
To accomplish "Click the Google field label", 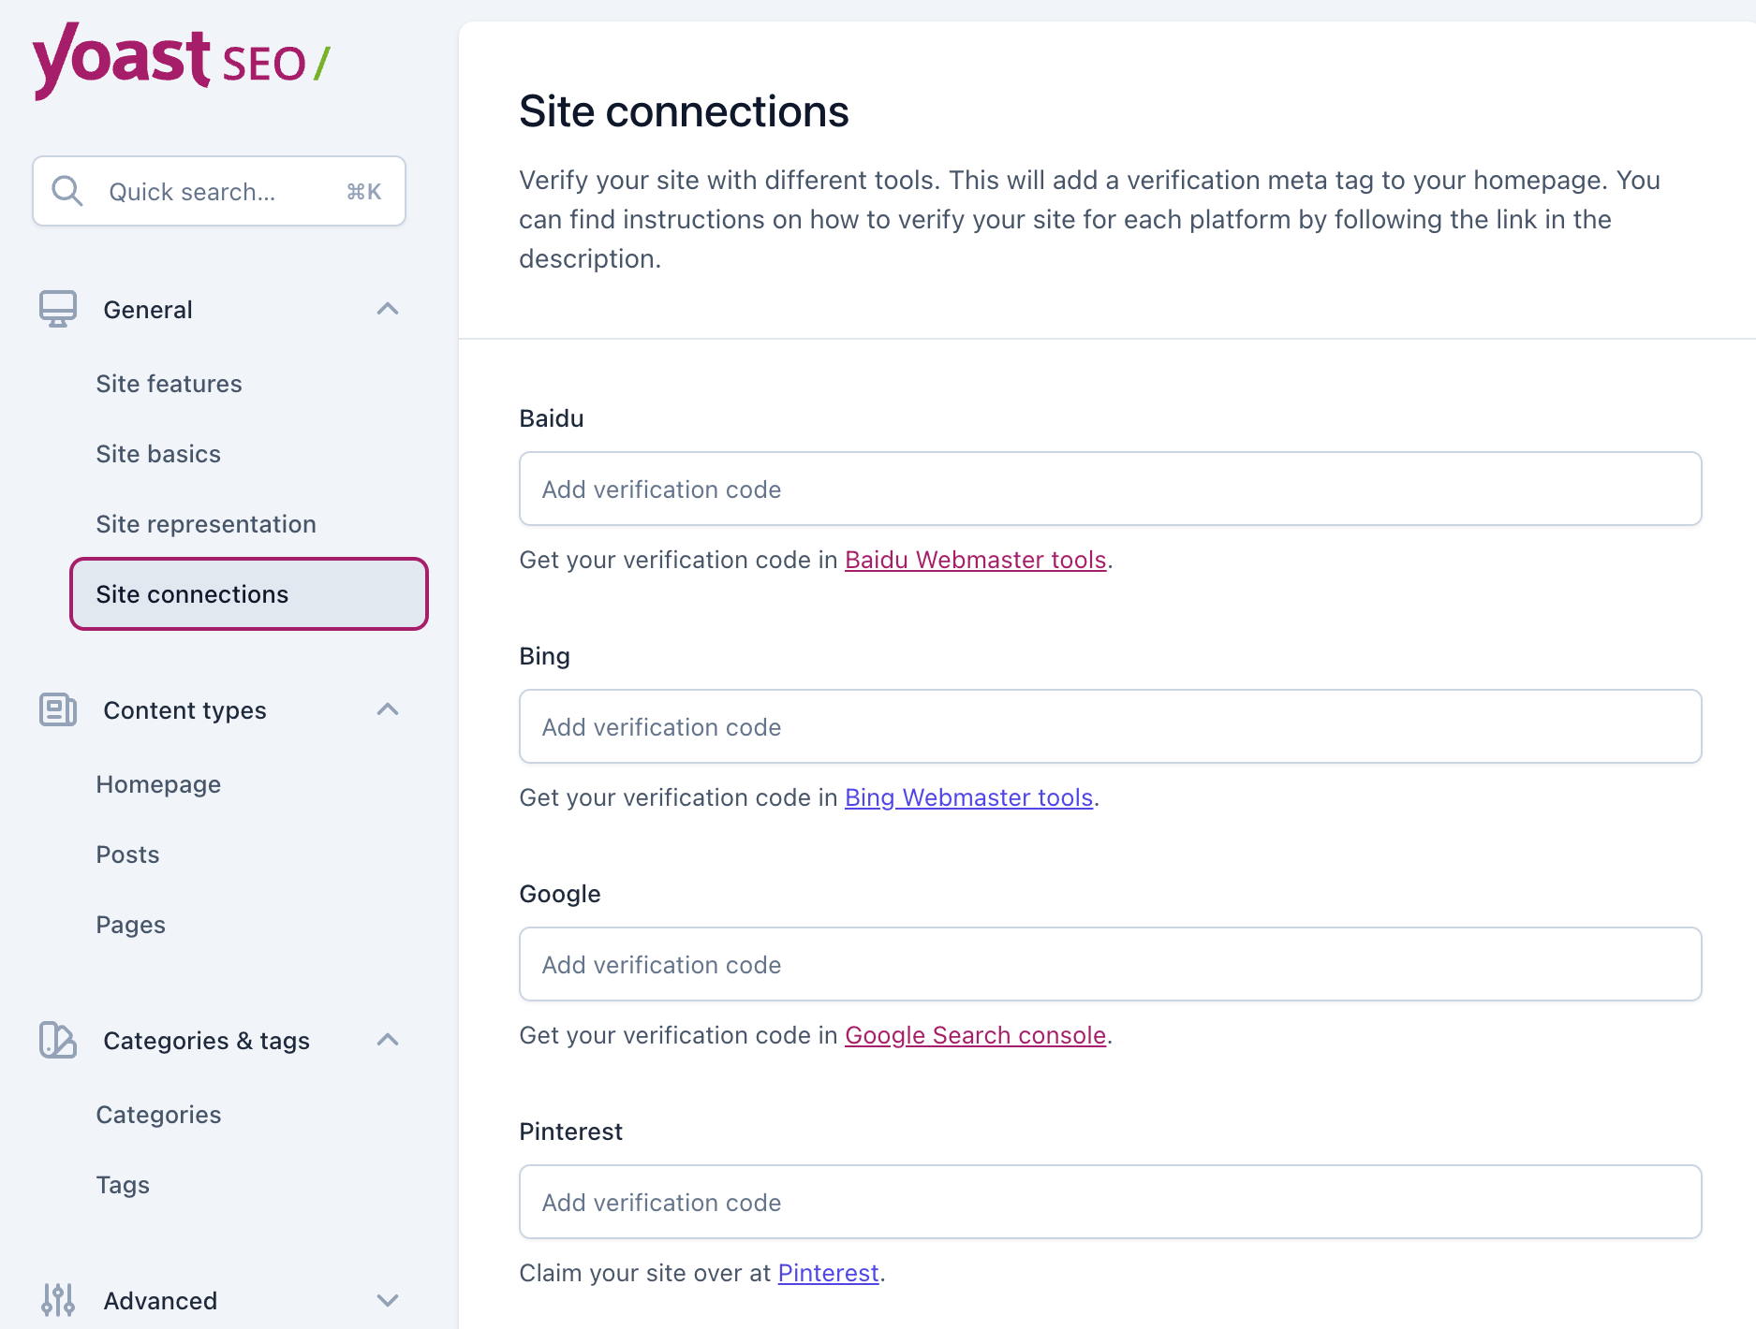I will click(x=559, y=894).
